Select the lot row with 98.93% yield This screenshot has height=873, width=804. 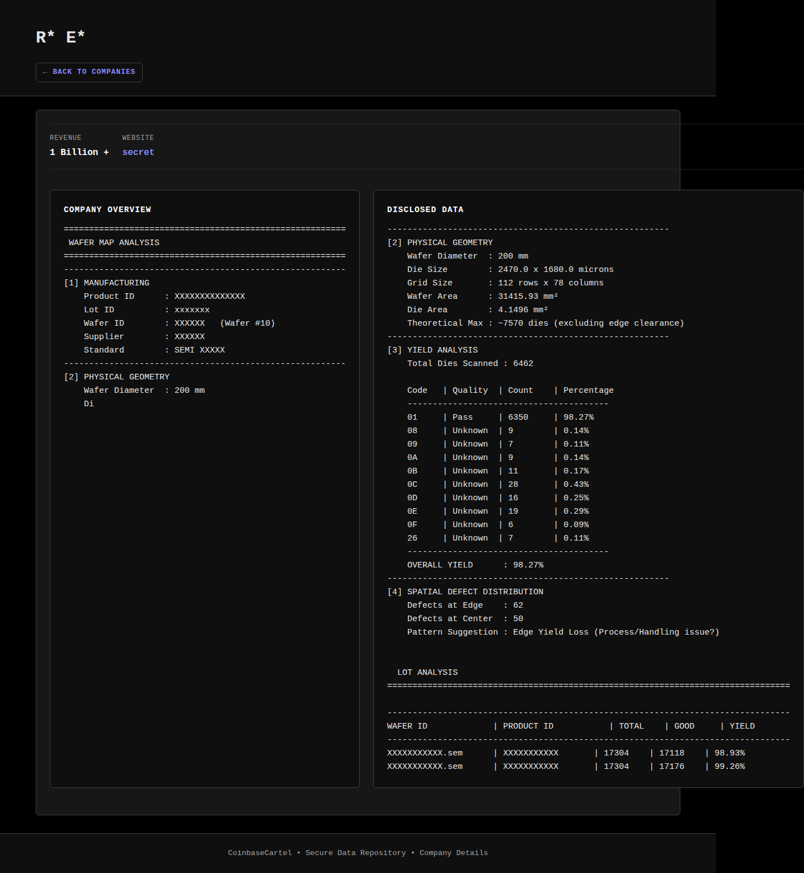click(x=566, y=753)
